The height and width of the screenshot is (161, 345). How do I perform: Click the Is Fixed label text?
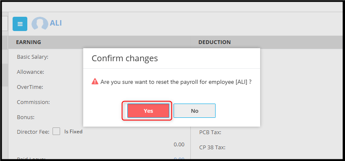[x=73, y=132]
